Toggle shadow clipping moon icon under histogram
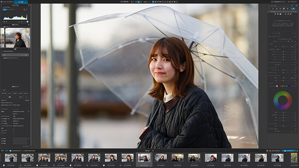 coord(4,22)
